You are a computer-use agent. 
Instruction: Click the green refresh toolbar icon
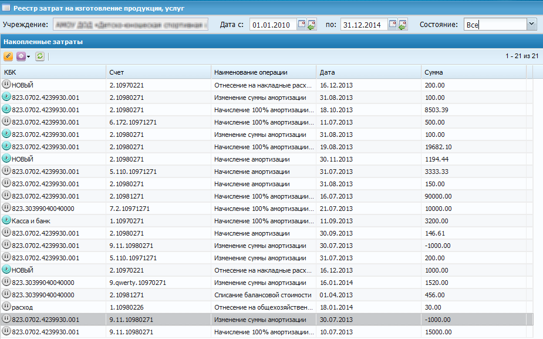(x=40, y=56)
